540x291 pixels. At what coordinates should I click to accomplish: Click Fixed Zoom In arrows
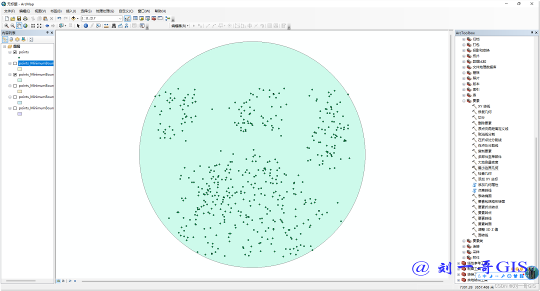pos(33,26)
